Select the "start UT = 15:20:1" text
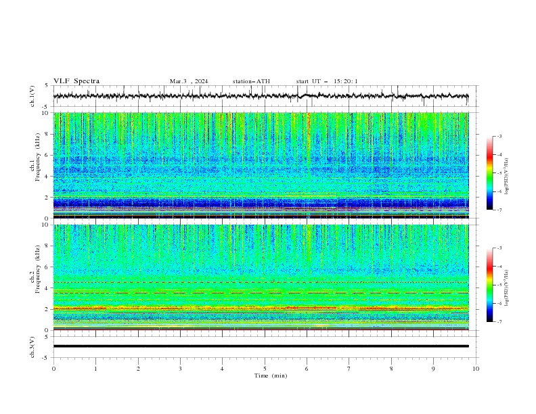The height and width of the screenshot is (414, 536). [x=327, y=81]
